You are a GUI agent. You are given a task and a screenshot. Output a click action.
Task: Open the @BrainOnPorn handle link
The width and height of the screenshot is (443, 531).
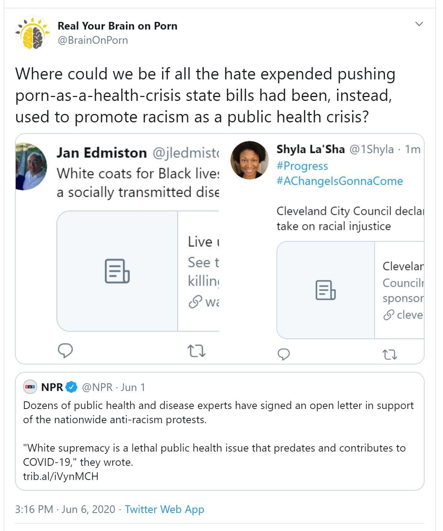92,40
